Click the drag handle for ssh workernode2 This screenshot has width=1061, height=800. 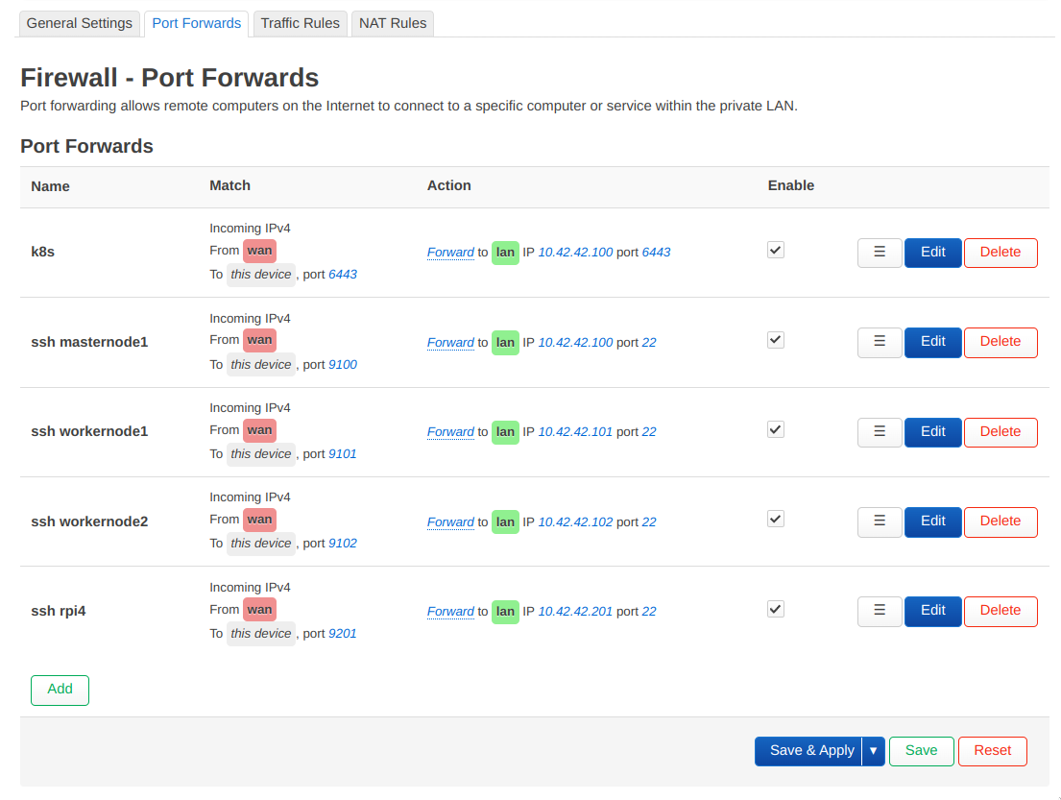[880, 521]
